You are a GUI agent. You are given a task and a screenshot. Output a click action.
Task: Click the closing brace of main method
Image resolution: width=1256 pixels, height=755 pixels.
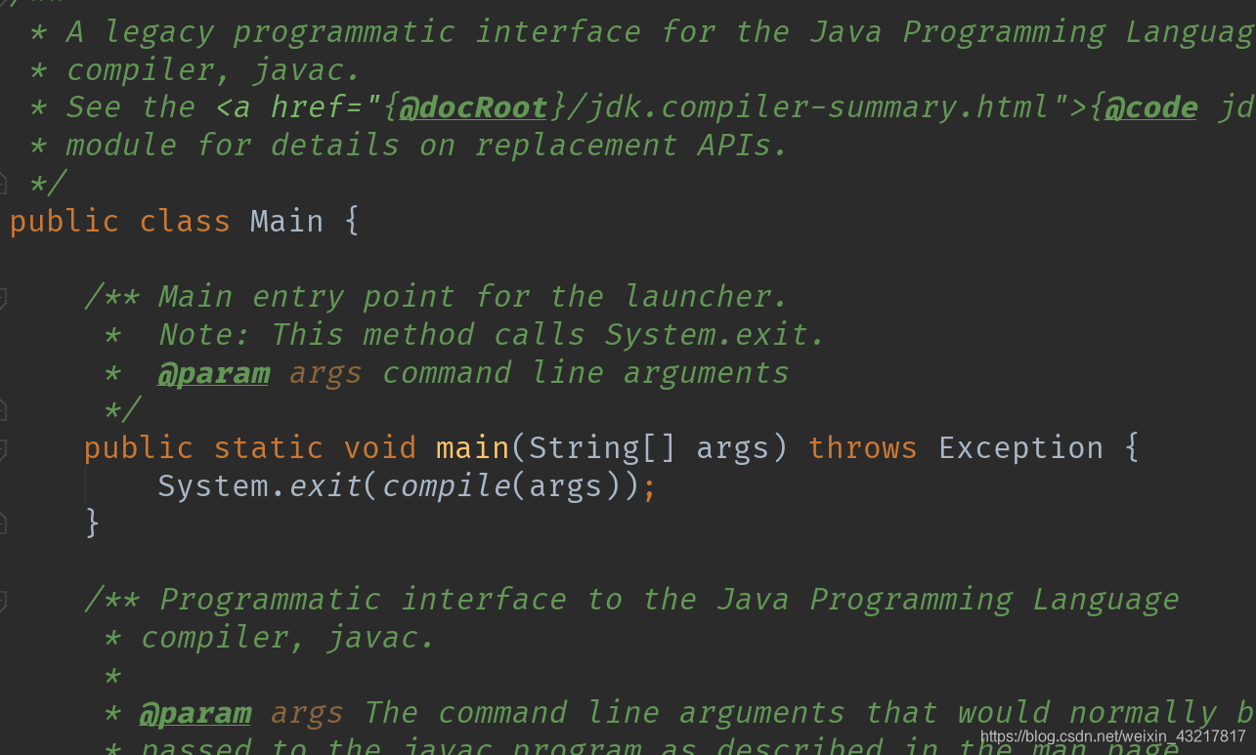pos(92,524)
